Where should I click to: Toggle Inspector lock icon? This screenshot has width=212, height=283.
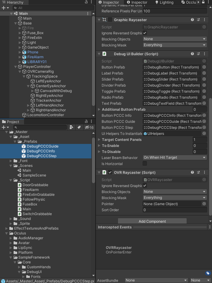(203, 2)
